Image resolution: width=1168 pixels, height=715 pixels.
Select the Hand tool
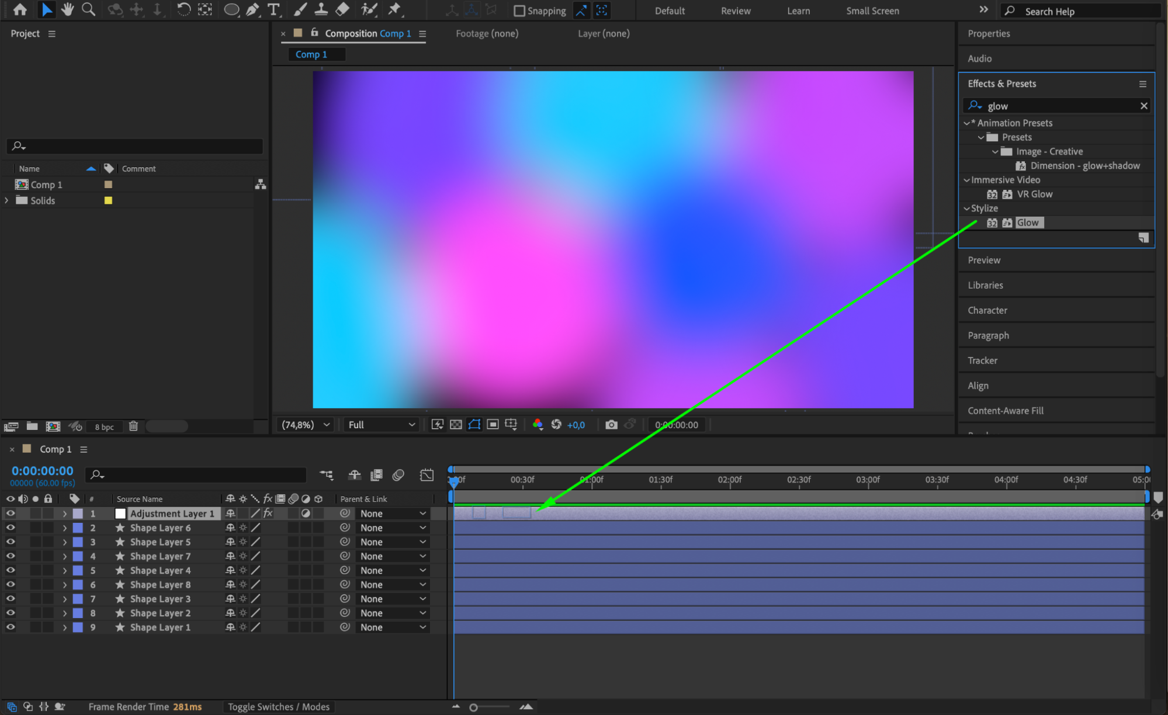click(x=68, y=9)
